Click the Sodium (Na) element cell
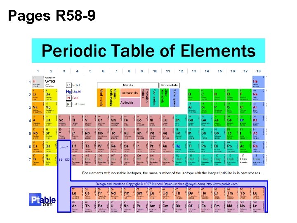The width and height of the screenshot is (297, 223). (38, 108)
